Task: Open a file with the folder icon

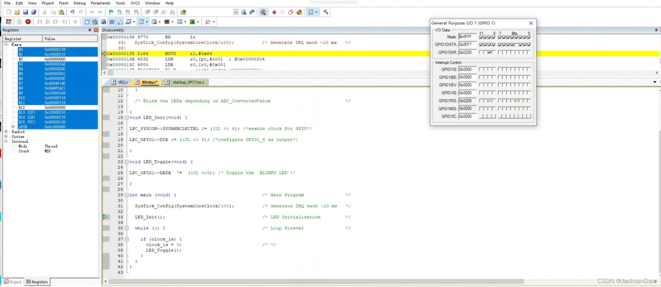Action: (x=17, y=12)
